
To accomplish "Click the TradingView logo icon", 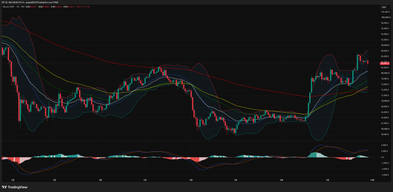I will point(4,187).
